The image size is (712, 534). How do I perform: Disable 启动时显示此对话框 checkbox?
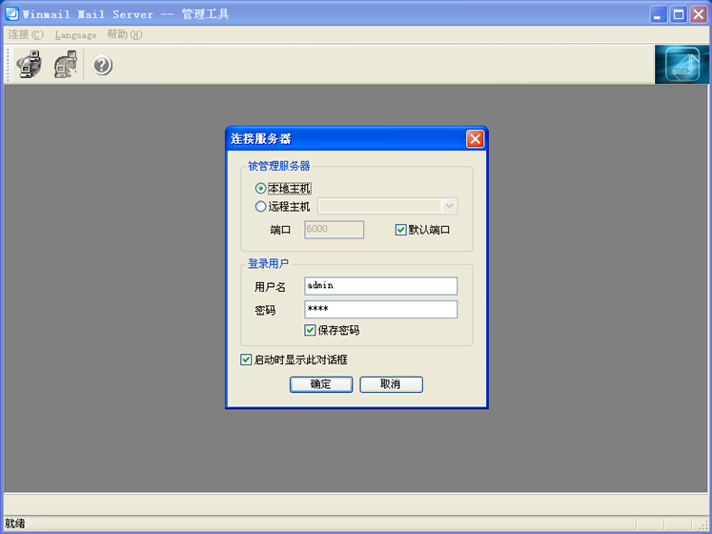[x=247, y=359]
